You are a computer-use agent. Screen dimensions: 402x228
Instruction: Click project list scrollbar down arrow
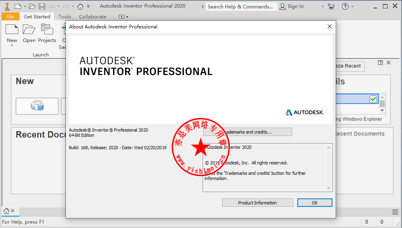coord(382,111)
